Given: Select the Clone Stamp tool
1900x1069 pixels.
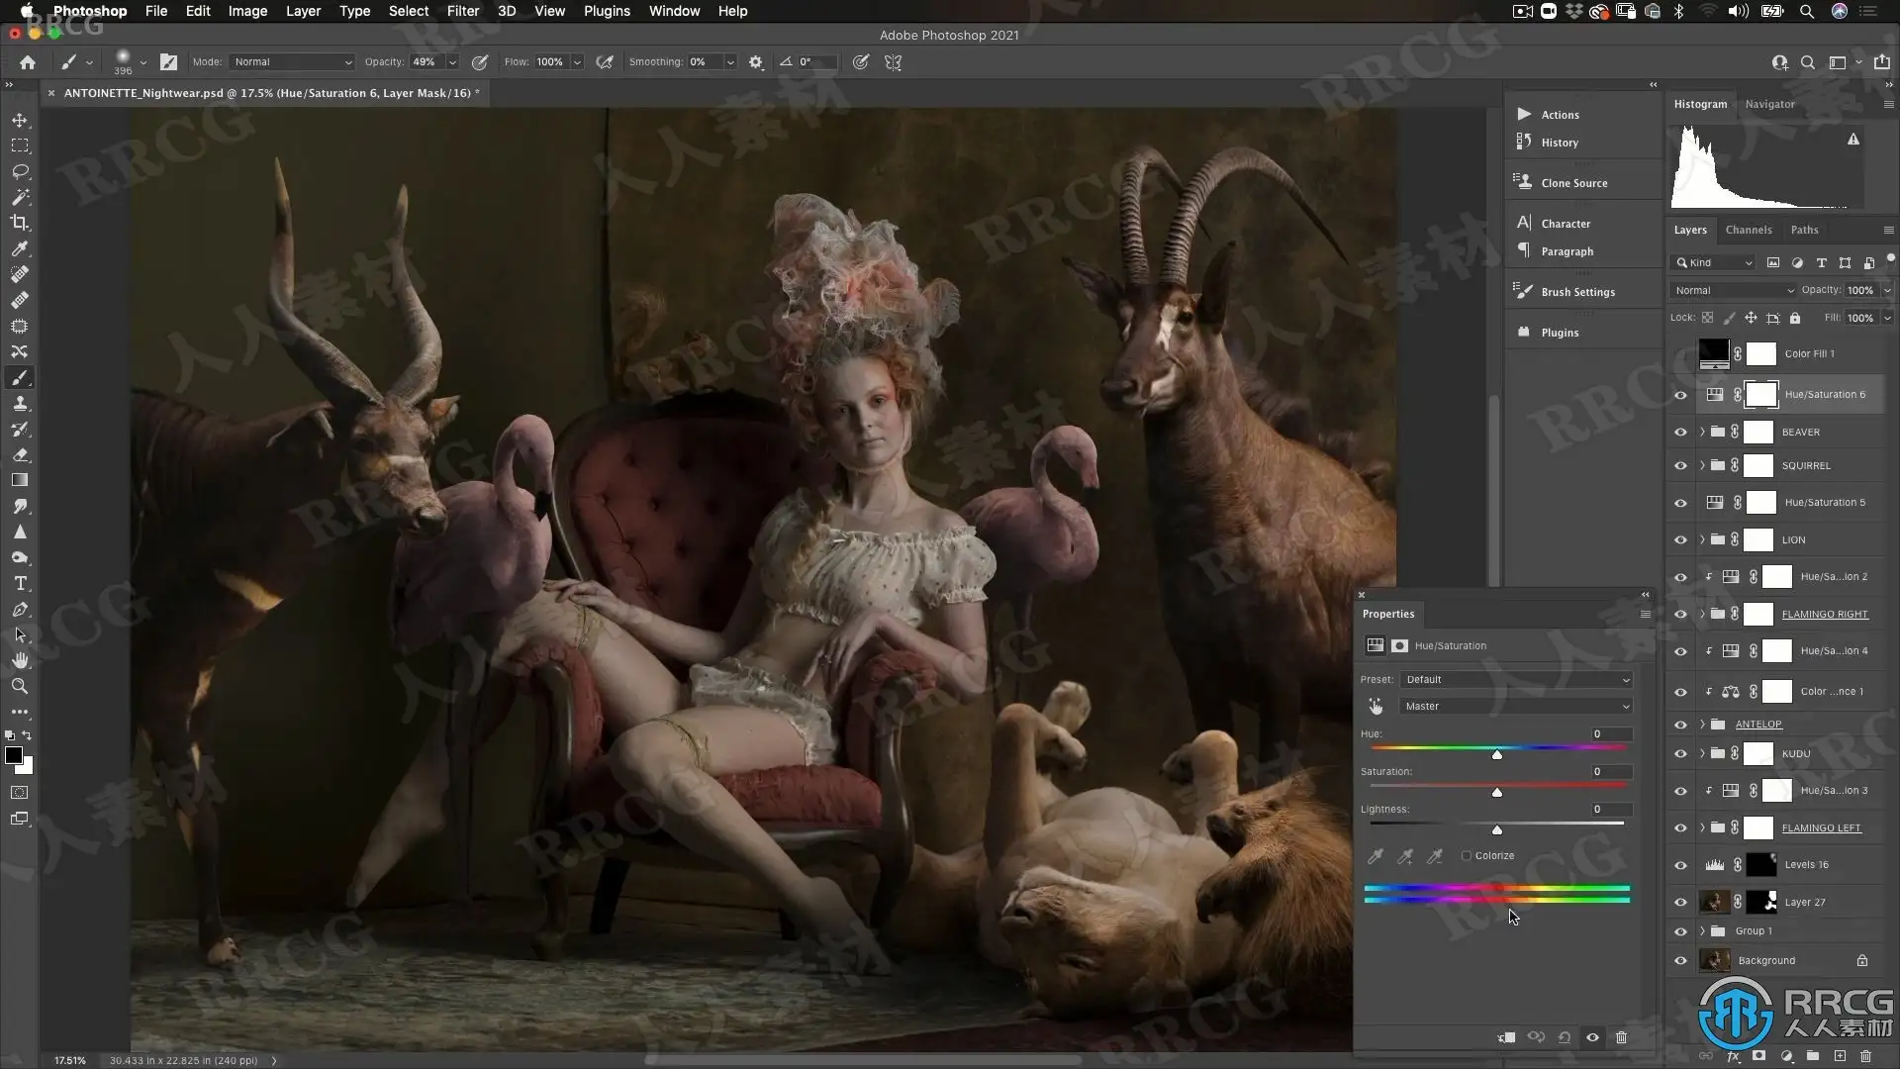Looking at the screenshot, I should (x=20, y=404).
